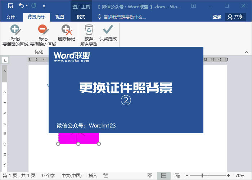Viewport: 252px width, 180px height.
Task: Discard edits with 放弃所有更改
Action: coord(89,35)
